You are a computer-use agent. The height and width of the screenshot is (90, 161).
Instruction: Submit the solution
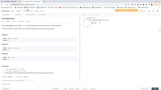coord(155,89)
